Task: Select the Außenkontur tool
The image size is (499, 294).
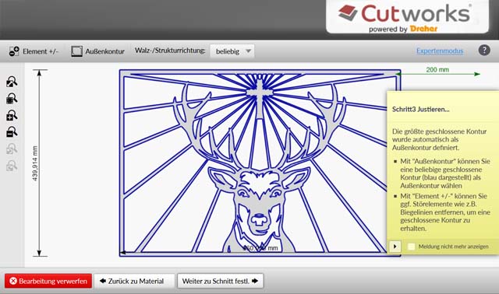Action: click(x=97, y=51)
